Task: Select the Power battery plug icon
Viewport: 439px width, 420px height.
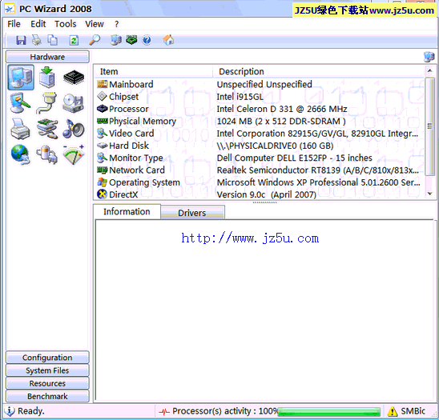Action: (47, 154)
